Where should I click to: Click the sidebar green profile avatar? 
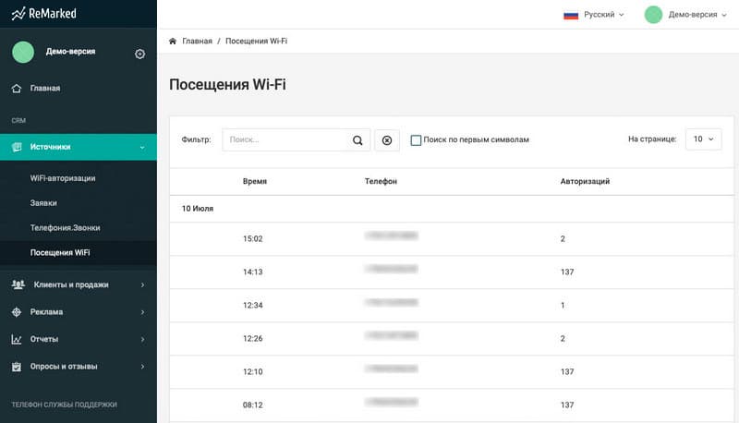point(23,52)
